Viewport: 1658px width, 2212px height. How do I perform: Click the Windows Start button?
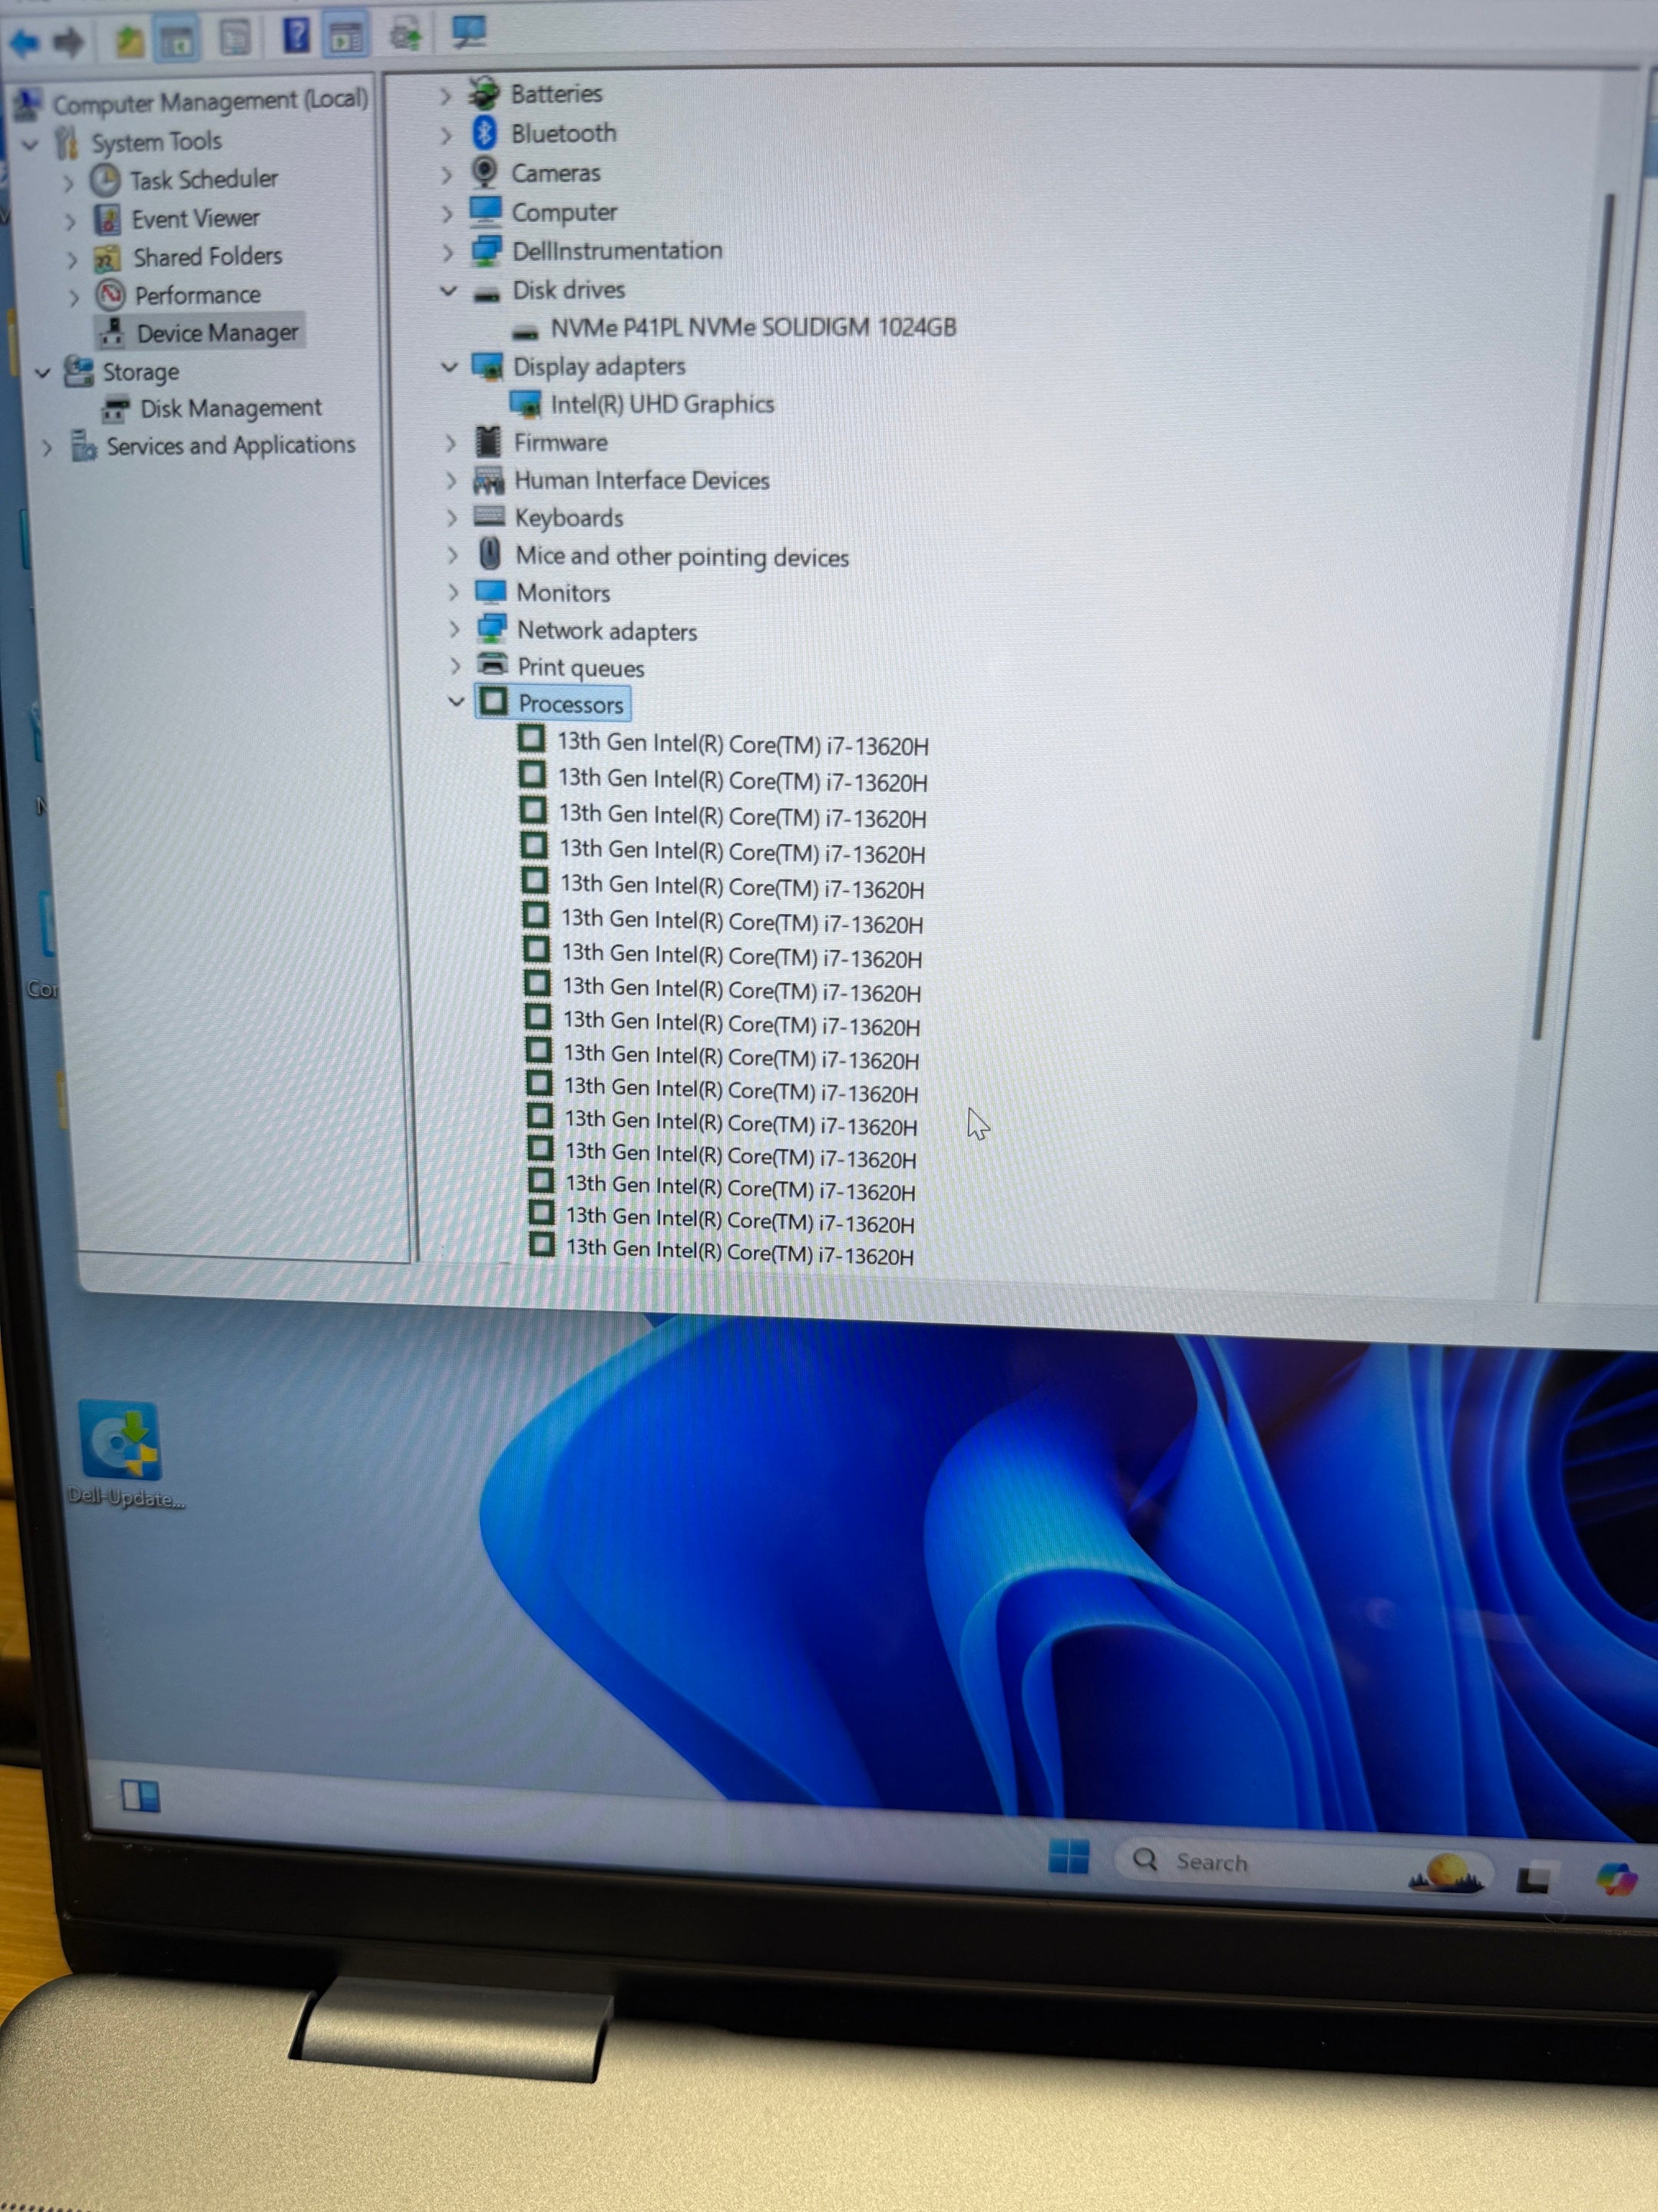(x=1068, y=1857)
